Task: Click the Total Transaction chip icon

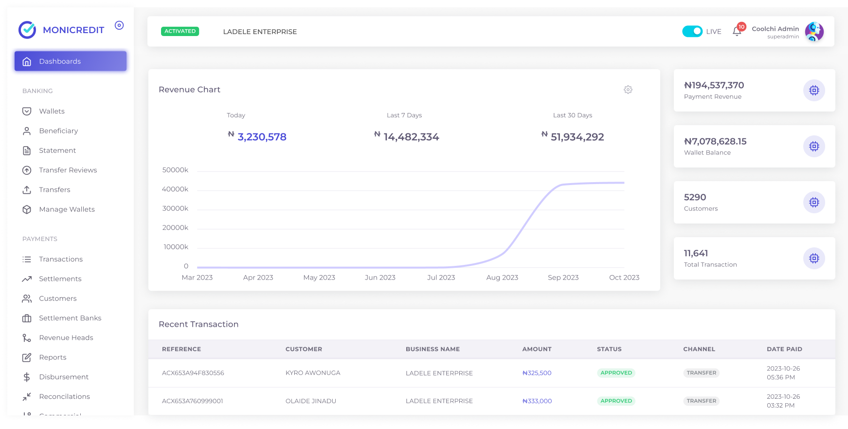Action: click(x=814, y=258)
